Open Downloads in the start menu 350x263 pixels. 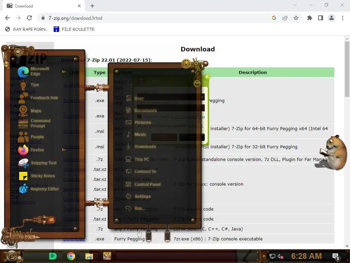click(x=141, y=147)
